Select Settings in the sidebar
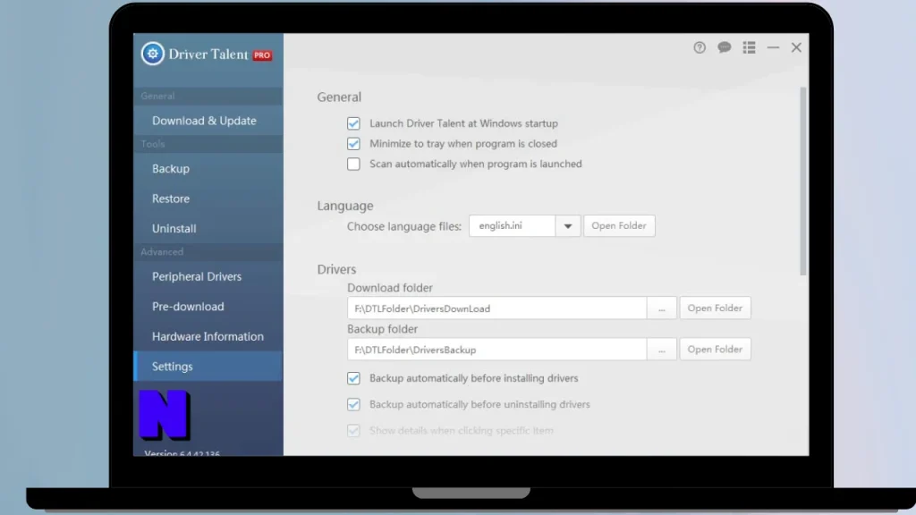 (x=208, y=366)
